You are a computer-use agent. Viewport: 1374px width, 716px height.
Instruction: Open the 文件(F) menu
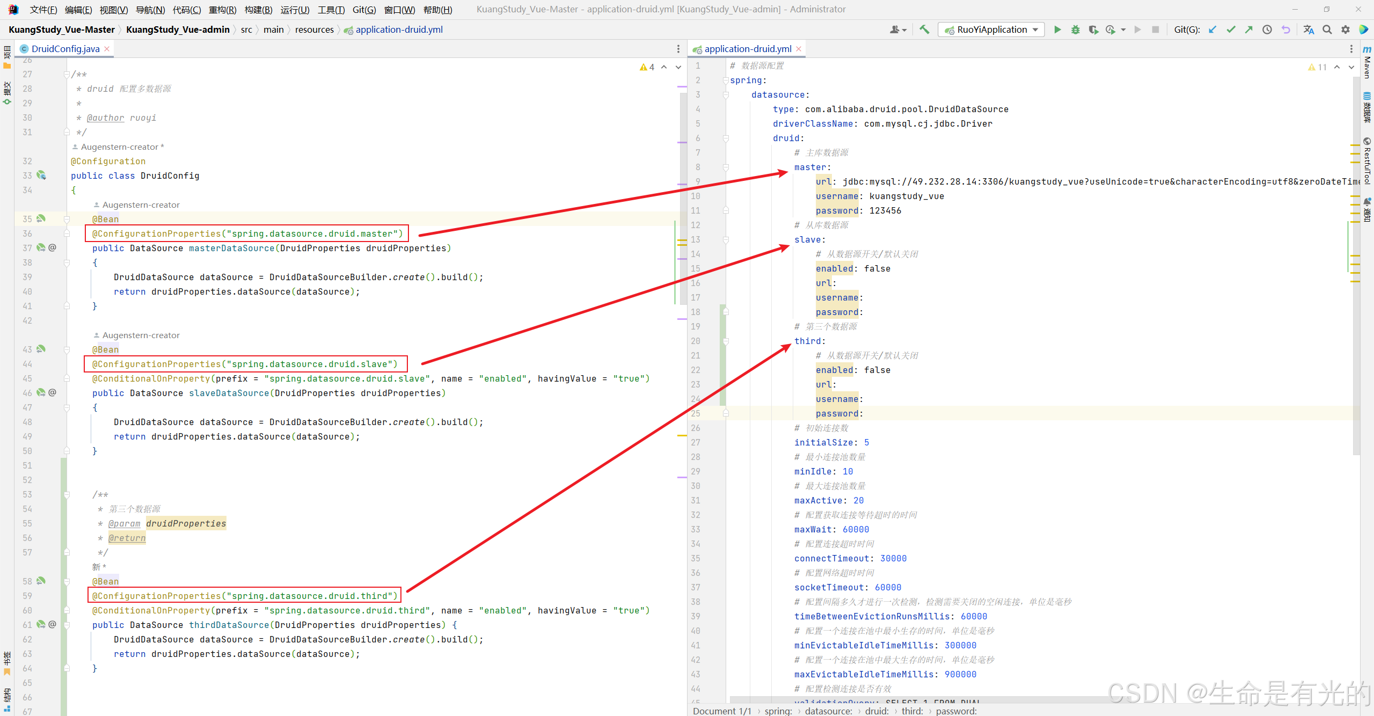click(43, 10)
